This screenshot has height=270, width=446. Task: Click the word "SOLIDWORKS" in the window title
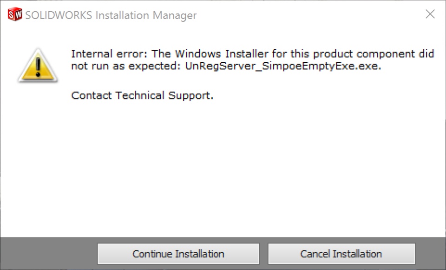coord(59,15)
